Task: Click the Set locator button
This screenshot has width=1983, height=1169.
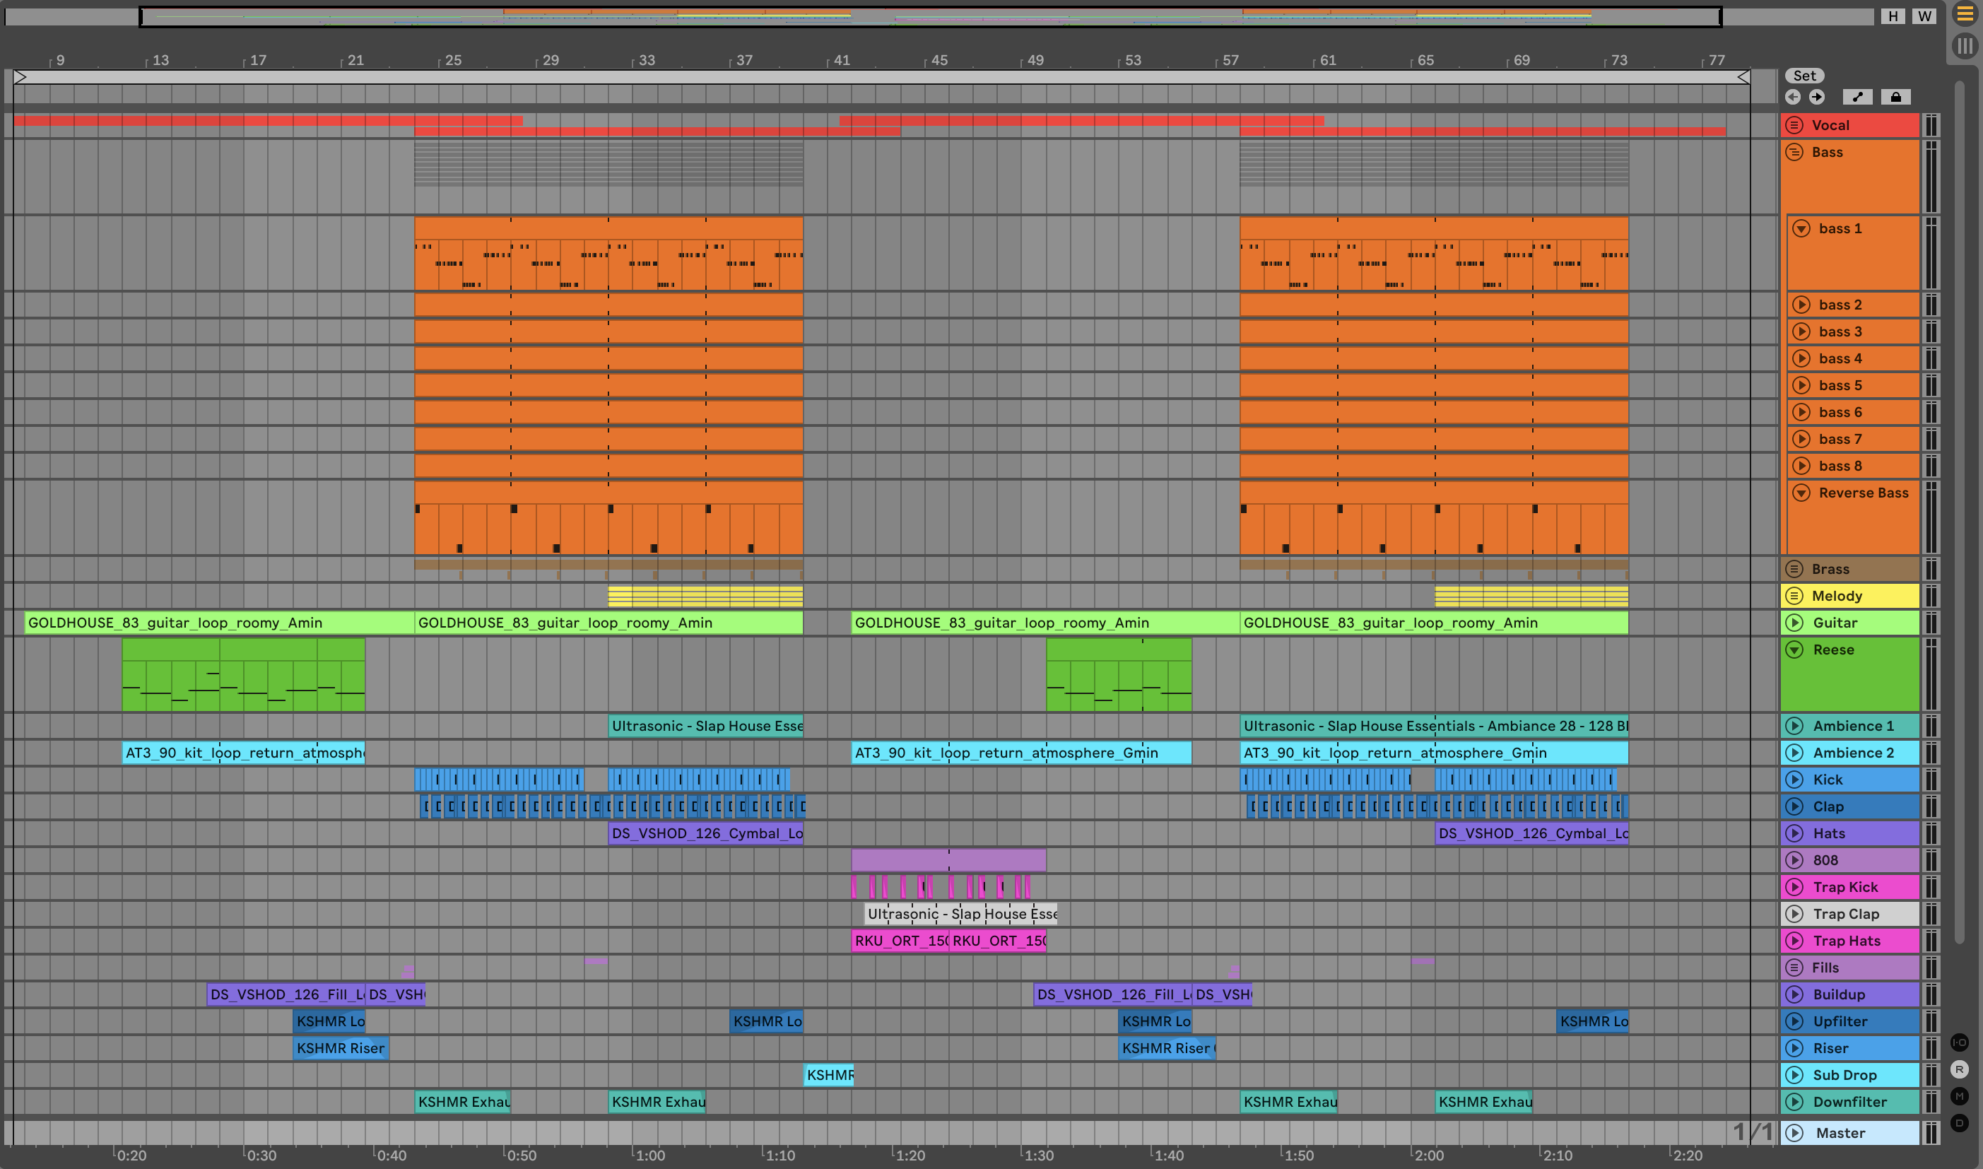Action: click(1804, 76)
